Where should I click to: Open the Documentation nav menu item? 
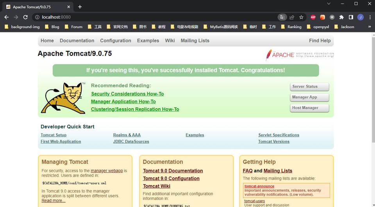pos(77,41)
